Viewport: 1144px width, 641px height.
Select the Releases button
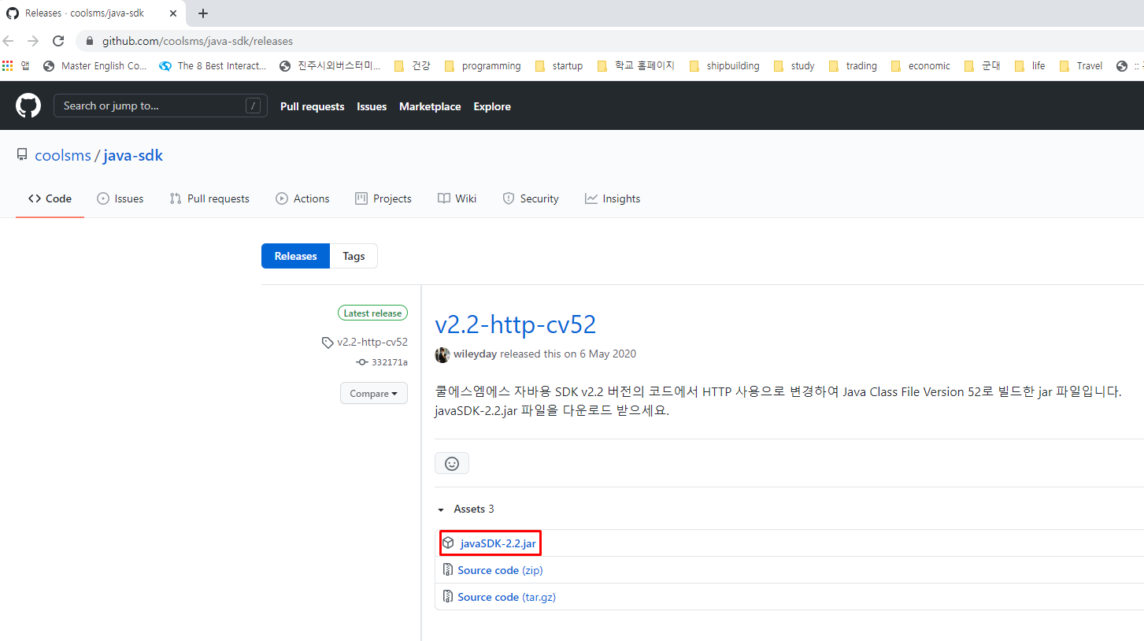pyautogui.click(x=295, y=256)
